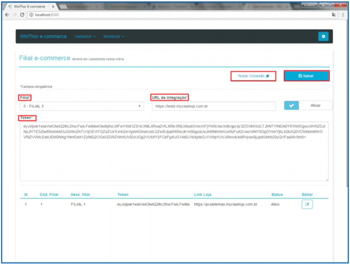Open the gear settings button in navbar

click(323, 37)
